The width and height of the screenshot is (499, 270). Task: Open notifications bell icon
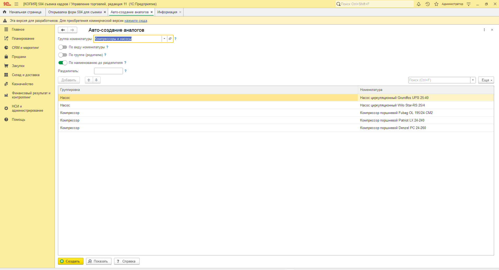coord(419,4)
